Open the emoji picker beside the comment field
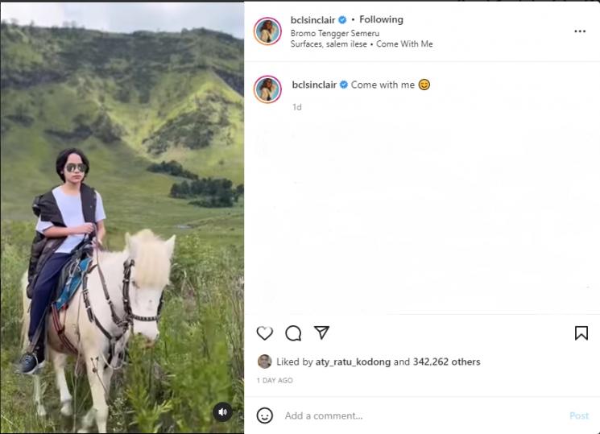Image resolution: width=600 pixels, height=434 pixels. pos(264,415)
